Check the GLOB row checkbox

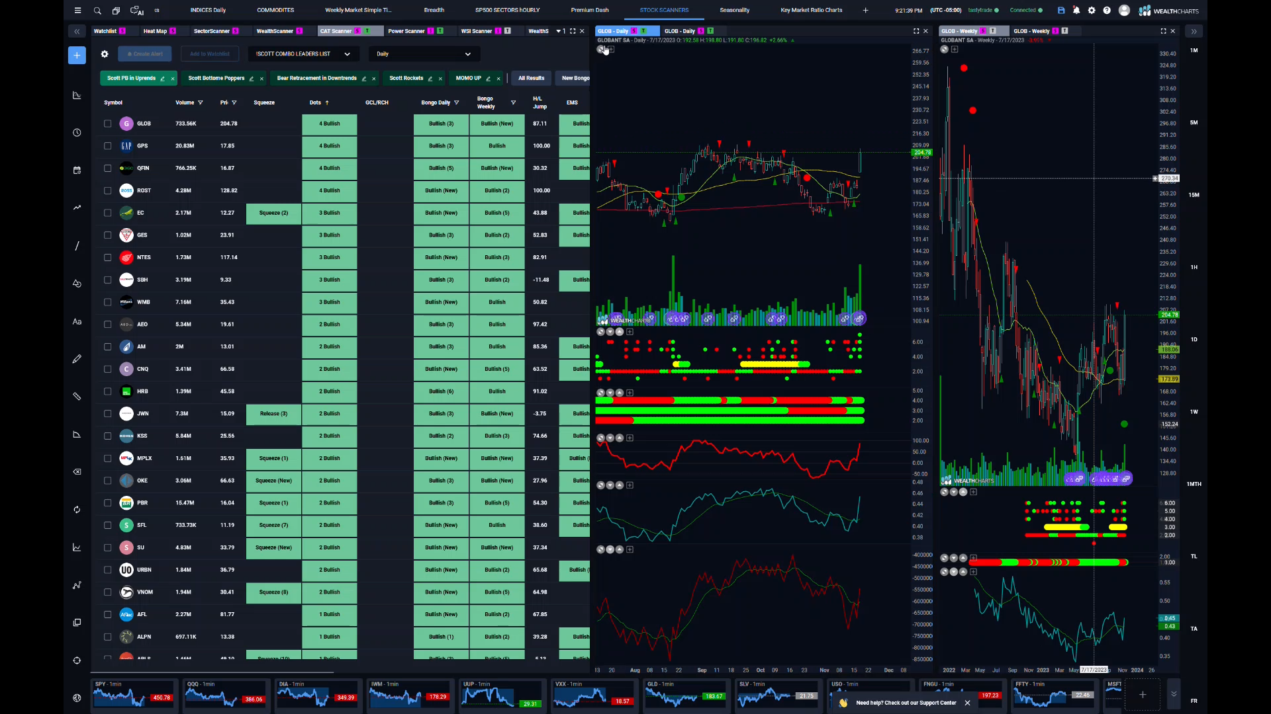pyautogui.click(x=108, y=124)
